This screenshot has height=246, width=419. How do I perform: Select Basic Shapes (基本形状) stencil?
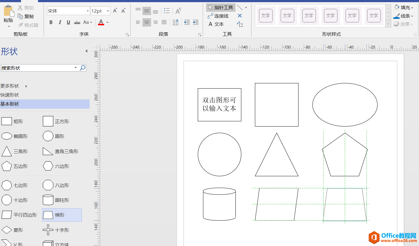tap(45, 104)
